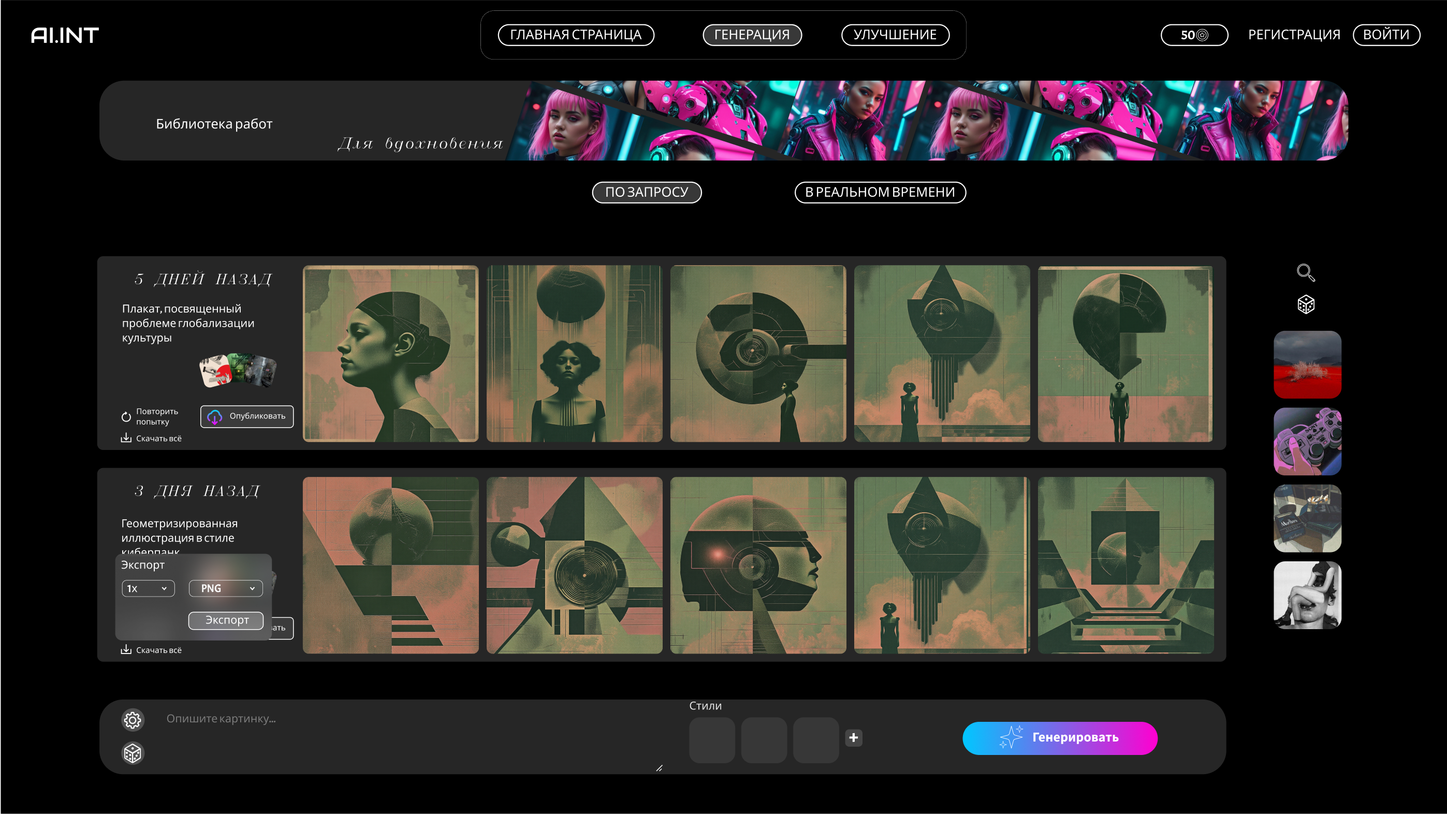Switch to 'По запросу' generation mode
The image size is (1447, 814).
pyautogui.click(x=647, y=192)
